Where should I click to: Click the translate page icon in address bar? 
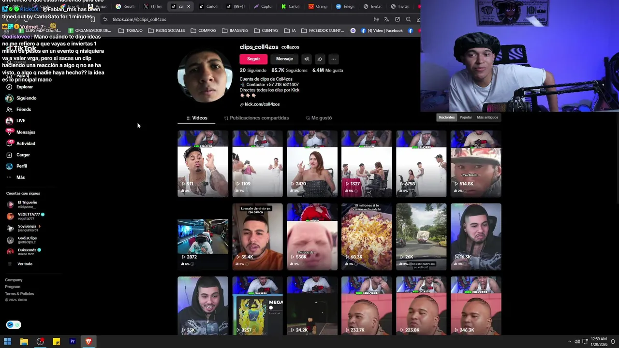point(386,19)
